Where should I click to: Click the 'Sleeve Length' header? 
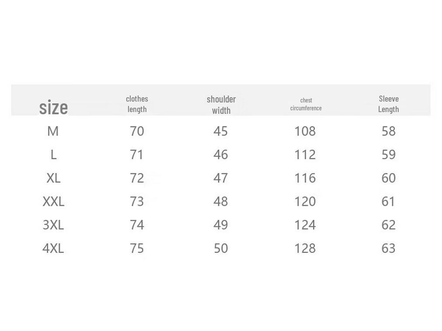(x=389, y=104)
